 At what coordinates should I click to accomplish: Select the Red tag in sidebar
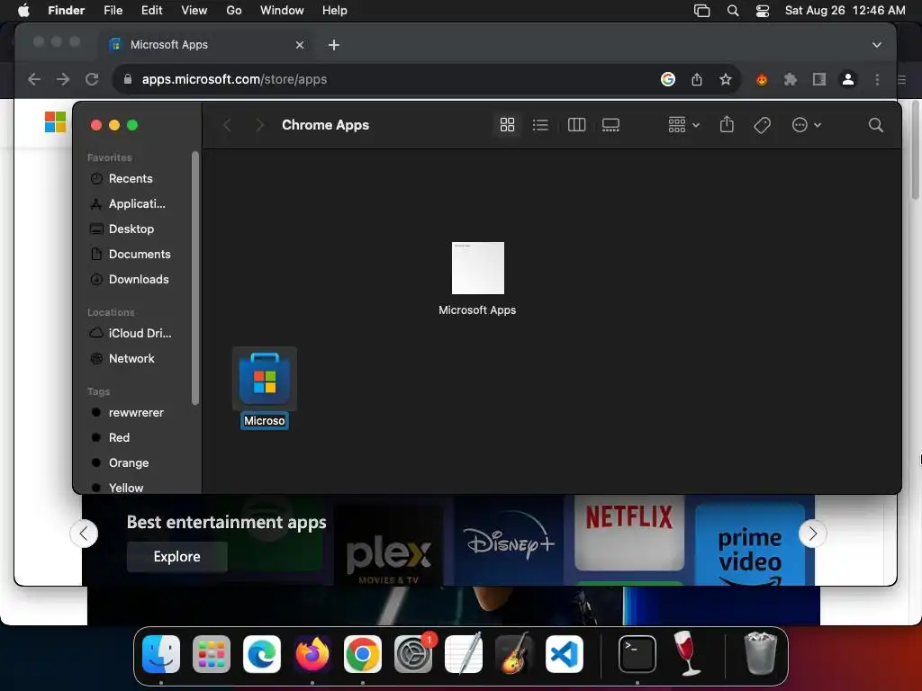point(119,438)
